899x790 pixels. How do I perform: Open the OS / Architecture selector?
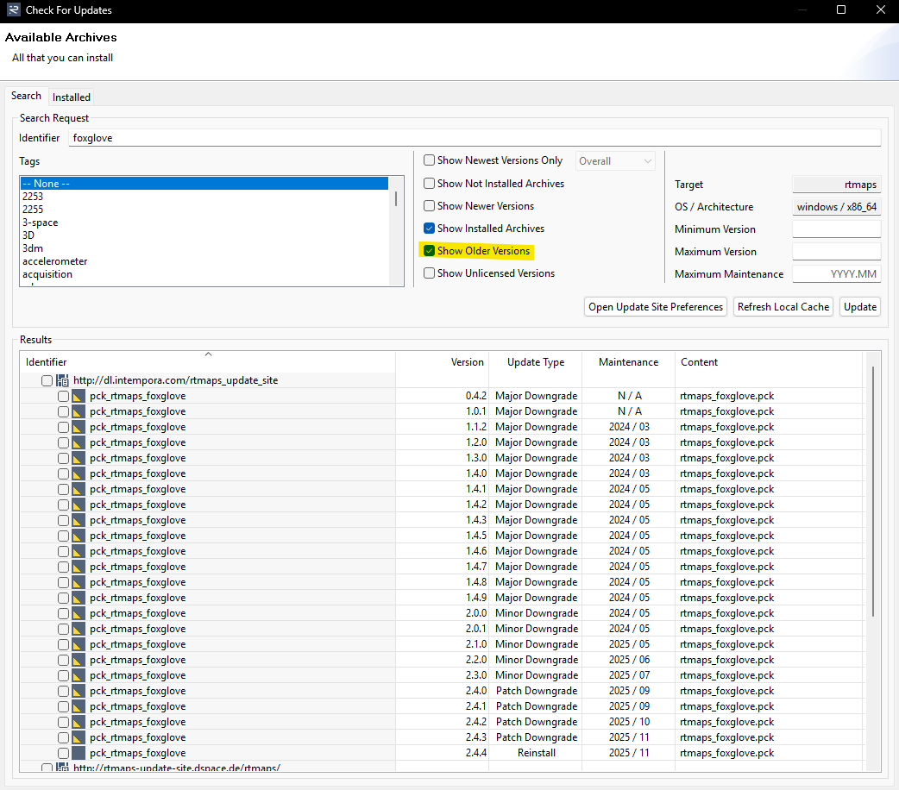pyautogui.click(x=836, y=207)
